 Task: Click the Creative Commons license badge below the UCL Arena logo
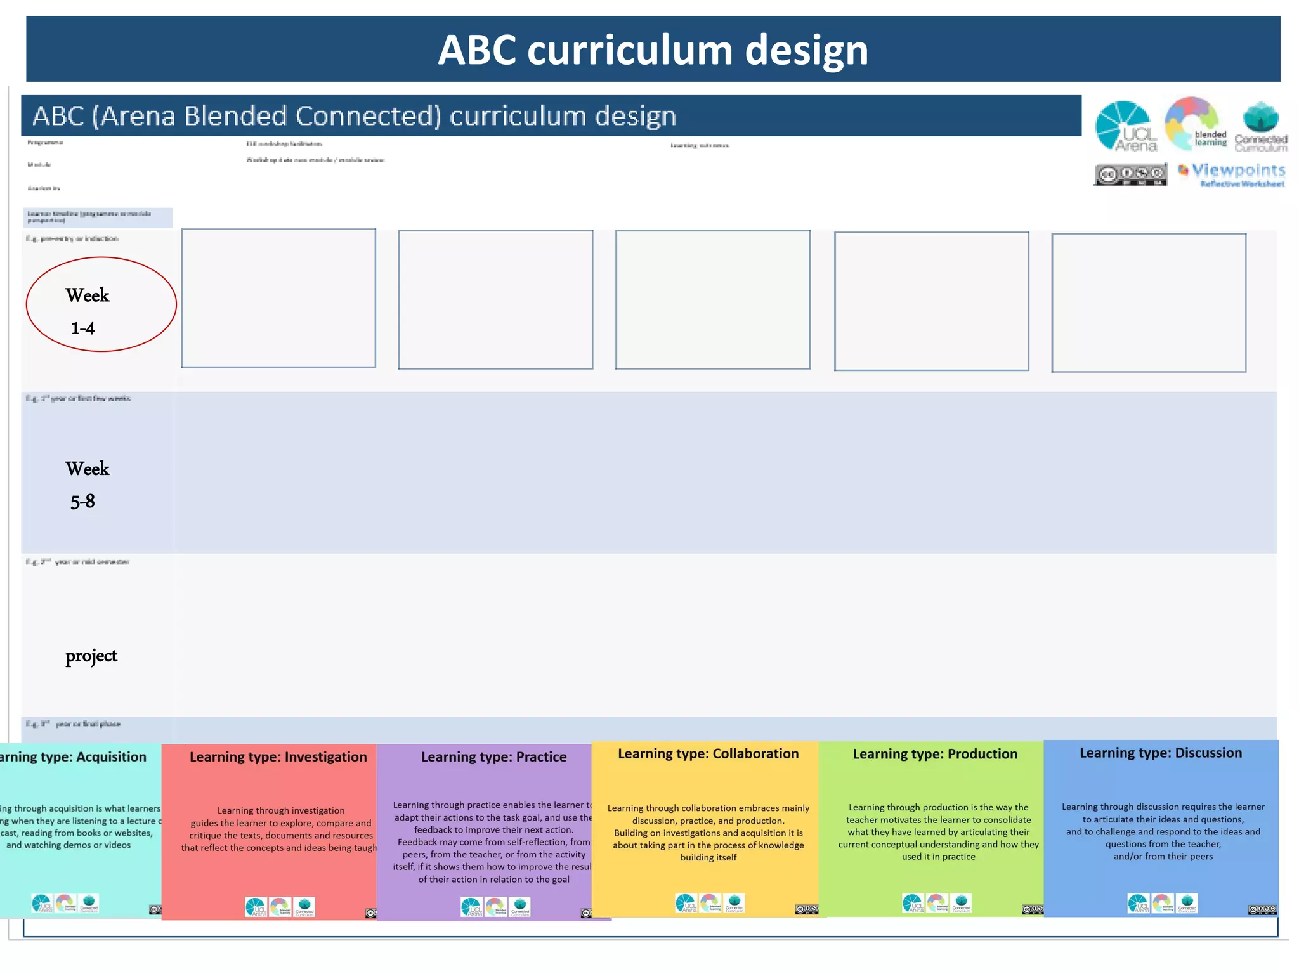[x=1130, y=174]
